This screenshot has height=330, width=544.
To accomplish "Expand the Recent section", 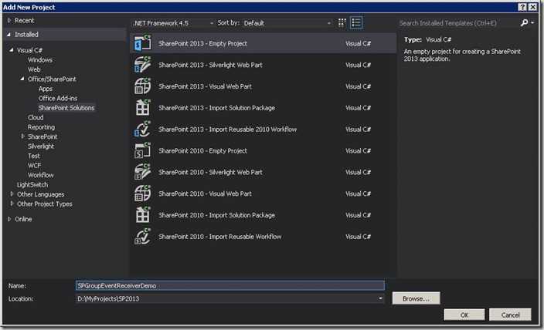I will (9, 20).
